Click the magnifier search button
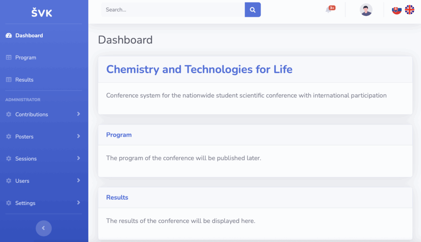The image size is (421, 242). pos(252,10)
